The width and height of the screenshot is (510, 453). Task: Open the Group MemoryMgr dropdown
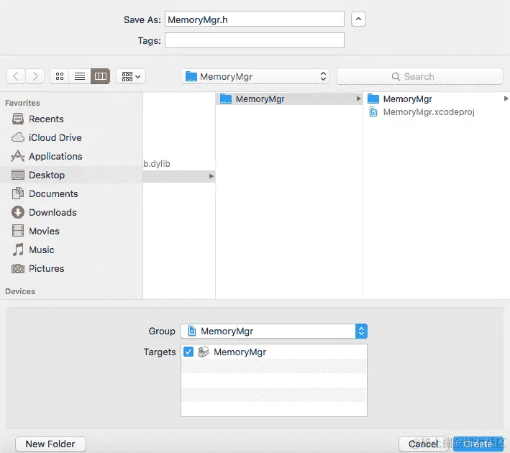274,331
